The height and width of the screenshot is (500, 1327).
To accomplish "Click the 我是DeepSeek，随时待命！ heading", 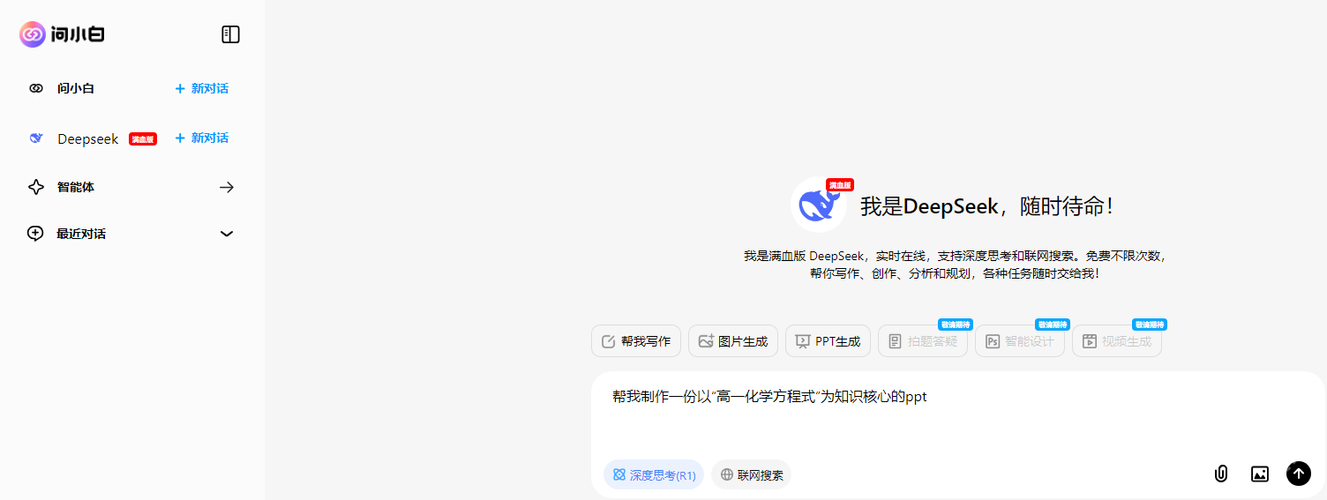I will click(987, 206).
